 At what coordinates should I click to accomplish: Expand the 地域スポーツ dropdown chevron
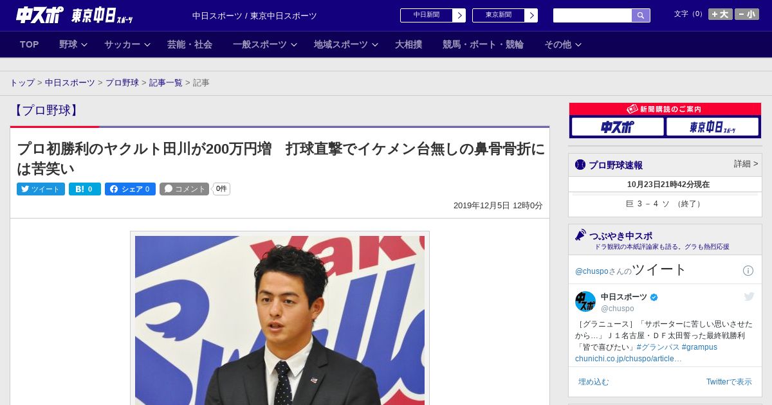[375, 45]
